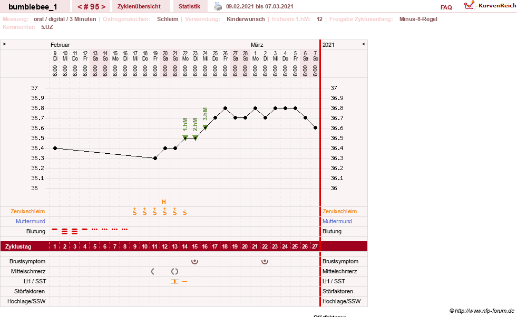The image size is (517, 317).
Task: Click the S cervical mucus symbol on day 14
Action: point(185,213)
